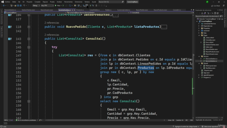This screenshot has width=227, height=128.
Task: Select appsettings.json in Solution Explorer
Action: pos(209,75)
